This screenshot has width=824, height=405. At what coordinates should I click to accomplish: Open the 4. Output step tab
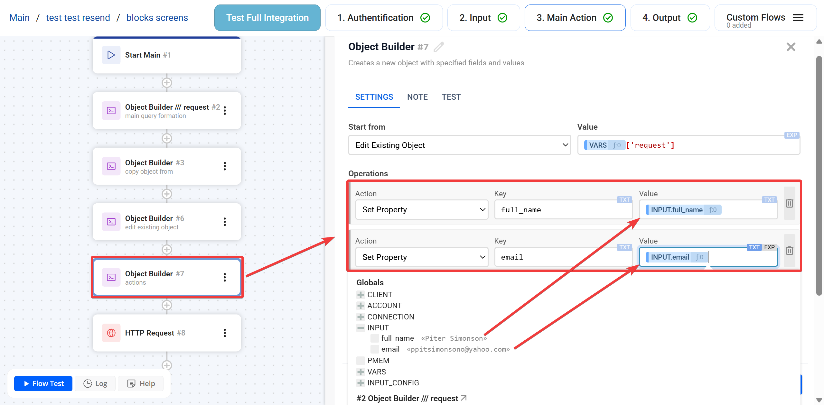point(669,18)
